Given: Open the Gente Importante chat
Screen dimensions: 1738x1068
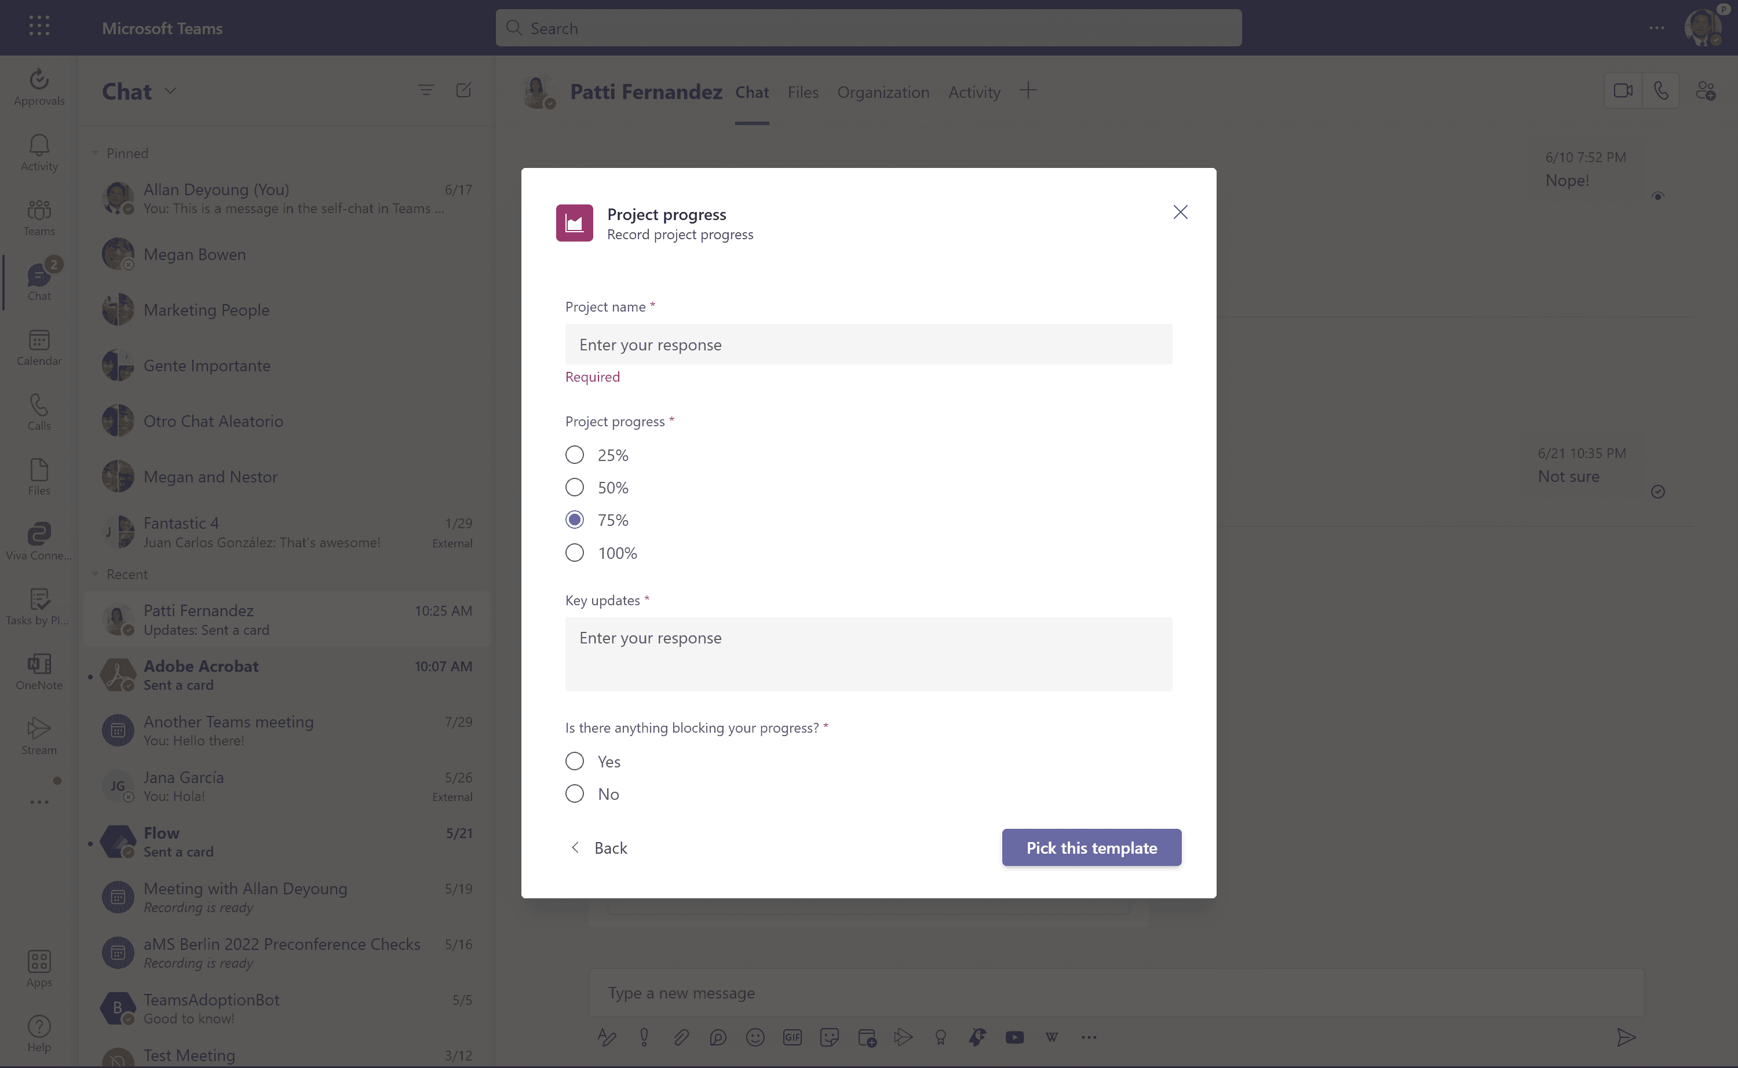Looking at the screenshot, I should [287, 365].
